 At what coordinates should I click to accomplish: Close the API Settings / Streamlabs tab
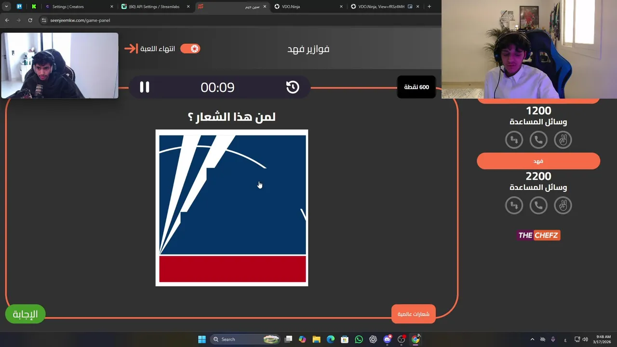tap(188, 7)
